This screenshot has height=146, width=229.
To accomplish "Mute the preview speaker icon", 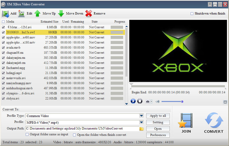I will point(157,101).
